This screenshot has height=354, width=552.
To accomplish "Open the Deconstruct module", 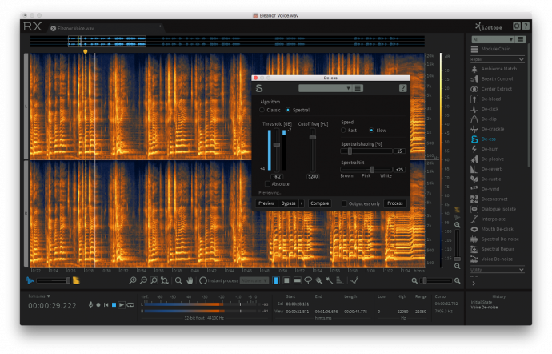I will point(490,199).
